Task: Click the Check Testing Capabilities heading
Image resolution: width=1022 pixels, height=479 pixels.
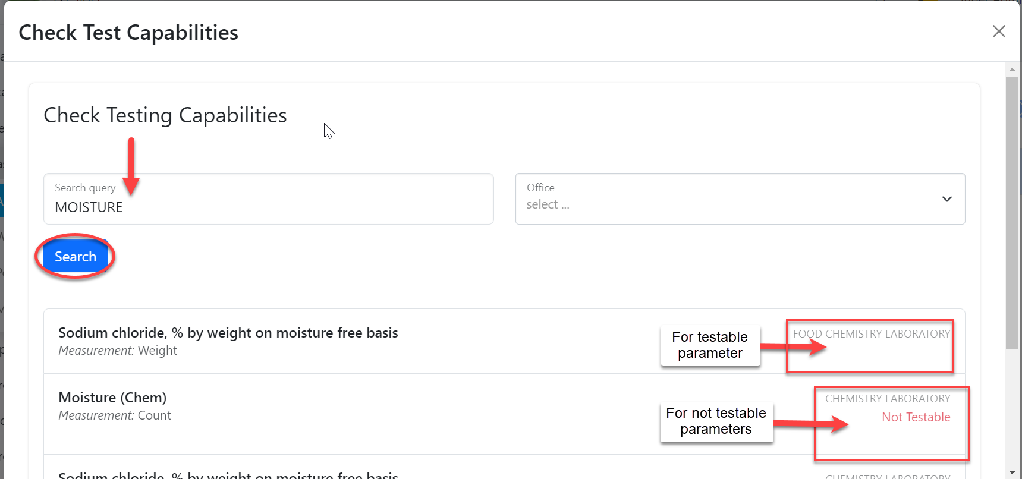Action: click(x=165, y=115)
